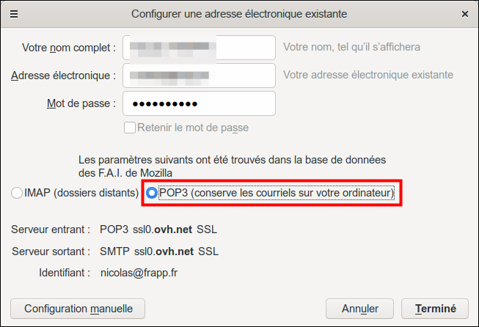The image size is (479, 327).
Task: Click the 'Serveur entrant' POP3 server line
Action: (x=158, y=229)
